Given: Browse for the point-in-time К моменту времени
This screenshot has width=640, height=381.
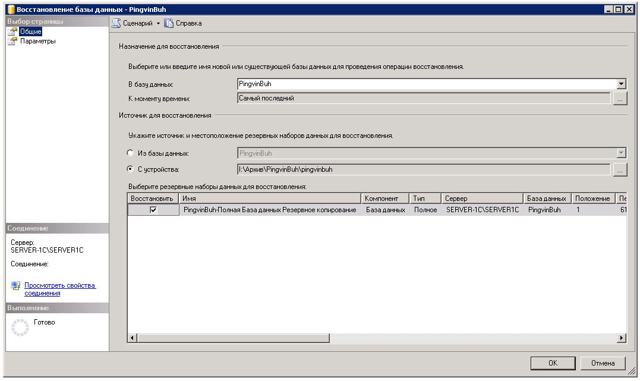Looking at the screenshot, I should pos(620,99).
